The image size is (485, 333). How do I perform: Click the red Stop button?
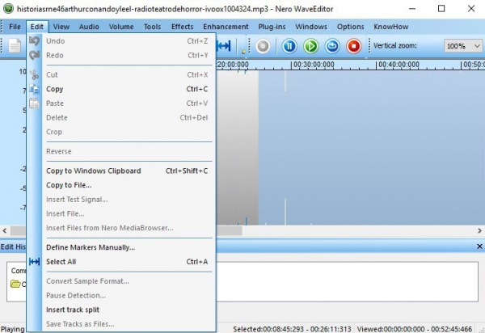pyautogui.click(x=353, y=46)
